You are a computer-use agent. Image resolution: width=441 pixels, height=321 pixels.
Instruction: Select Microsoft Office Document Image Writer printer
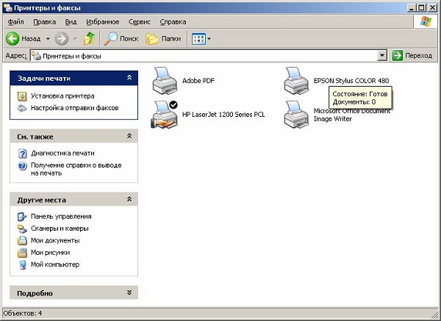(296, 115)
